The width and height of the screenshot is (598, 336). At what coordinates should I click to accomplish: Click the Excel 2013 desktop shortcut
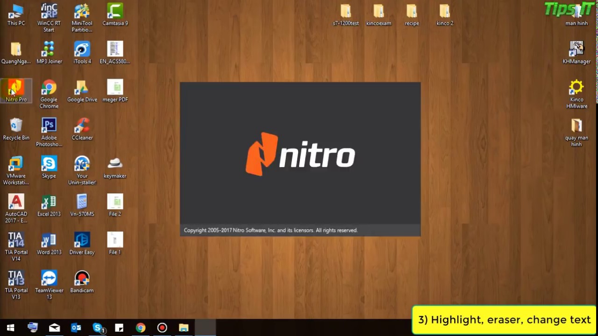pos(49,206)
